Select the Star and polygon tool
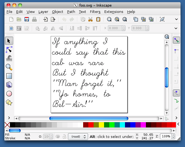The width and height of the screenshot is (185, 147). 9,103
